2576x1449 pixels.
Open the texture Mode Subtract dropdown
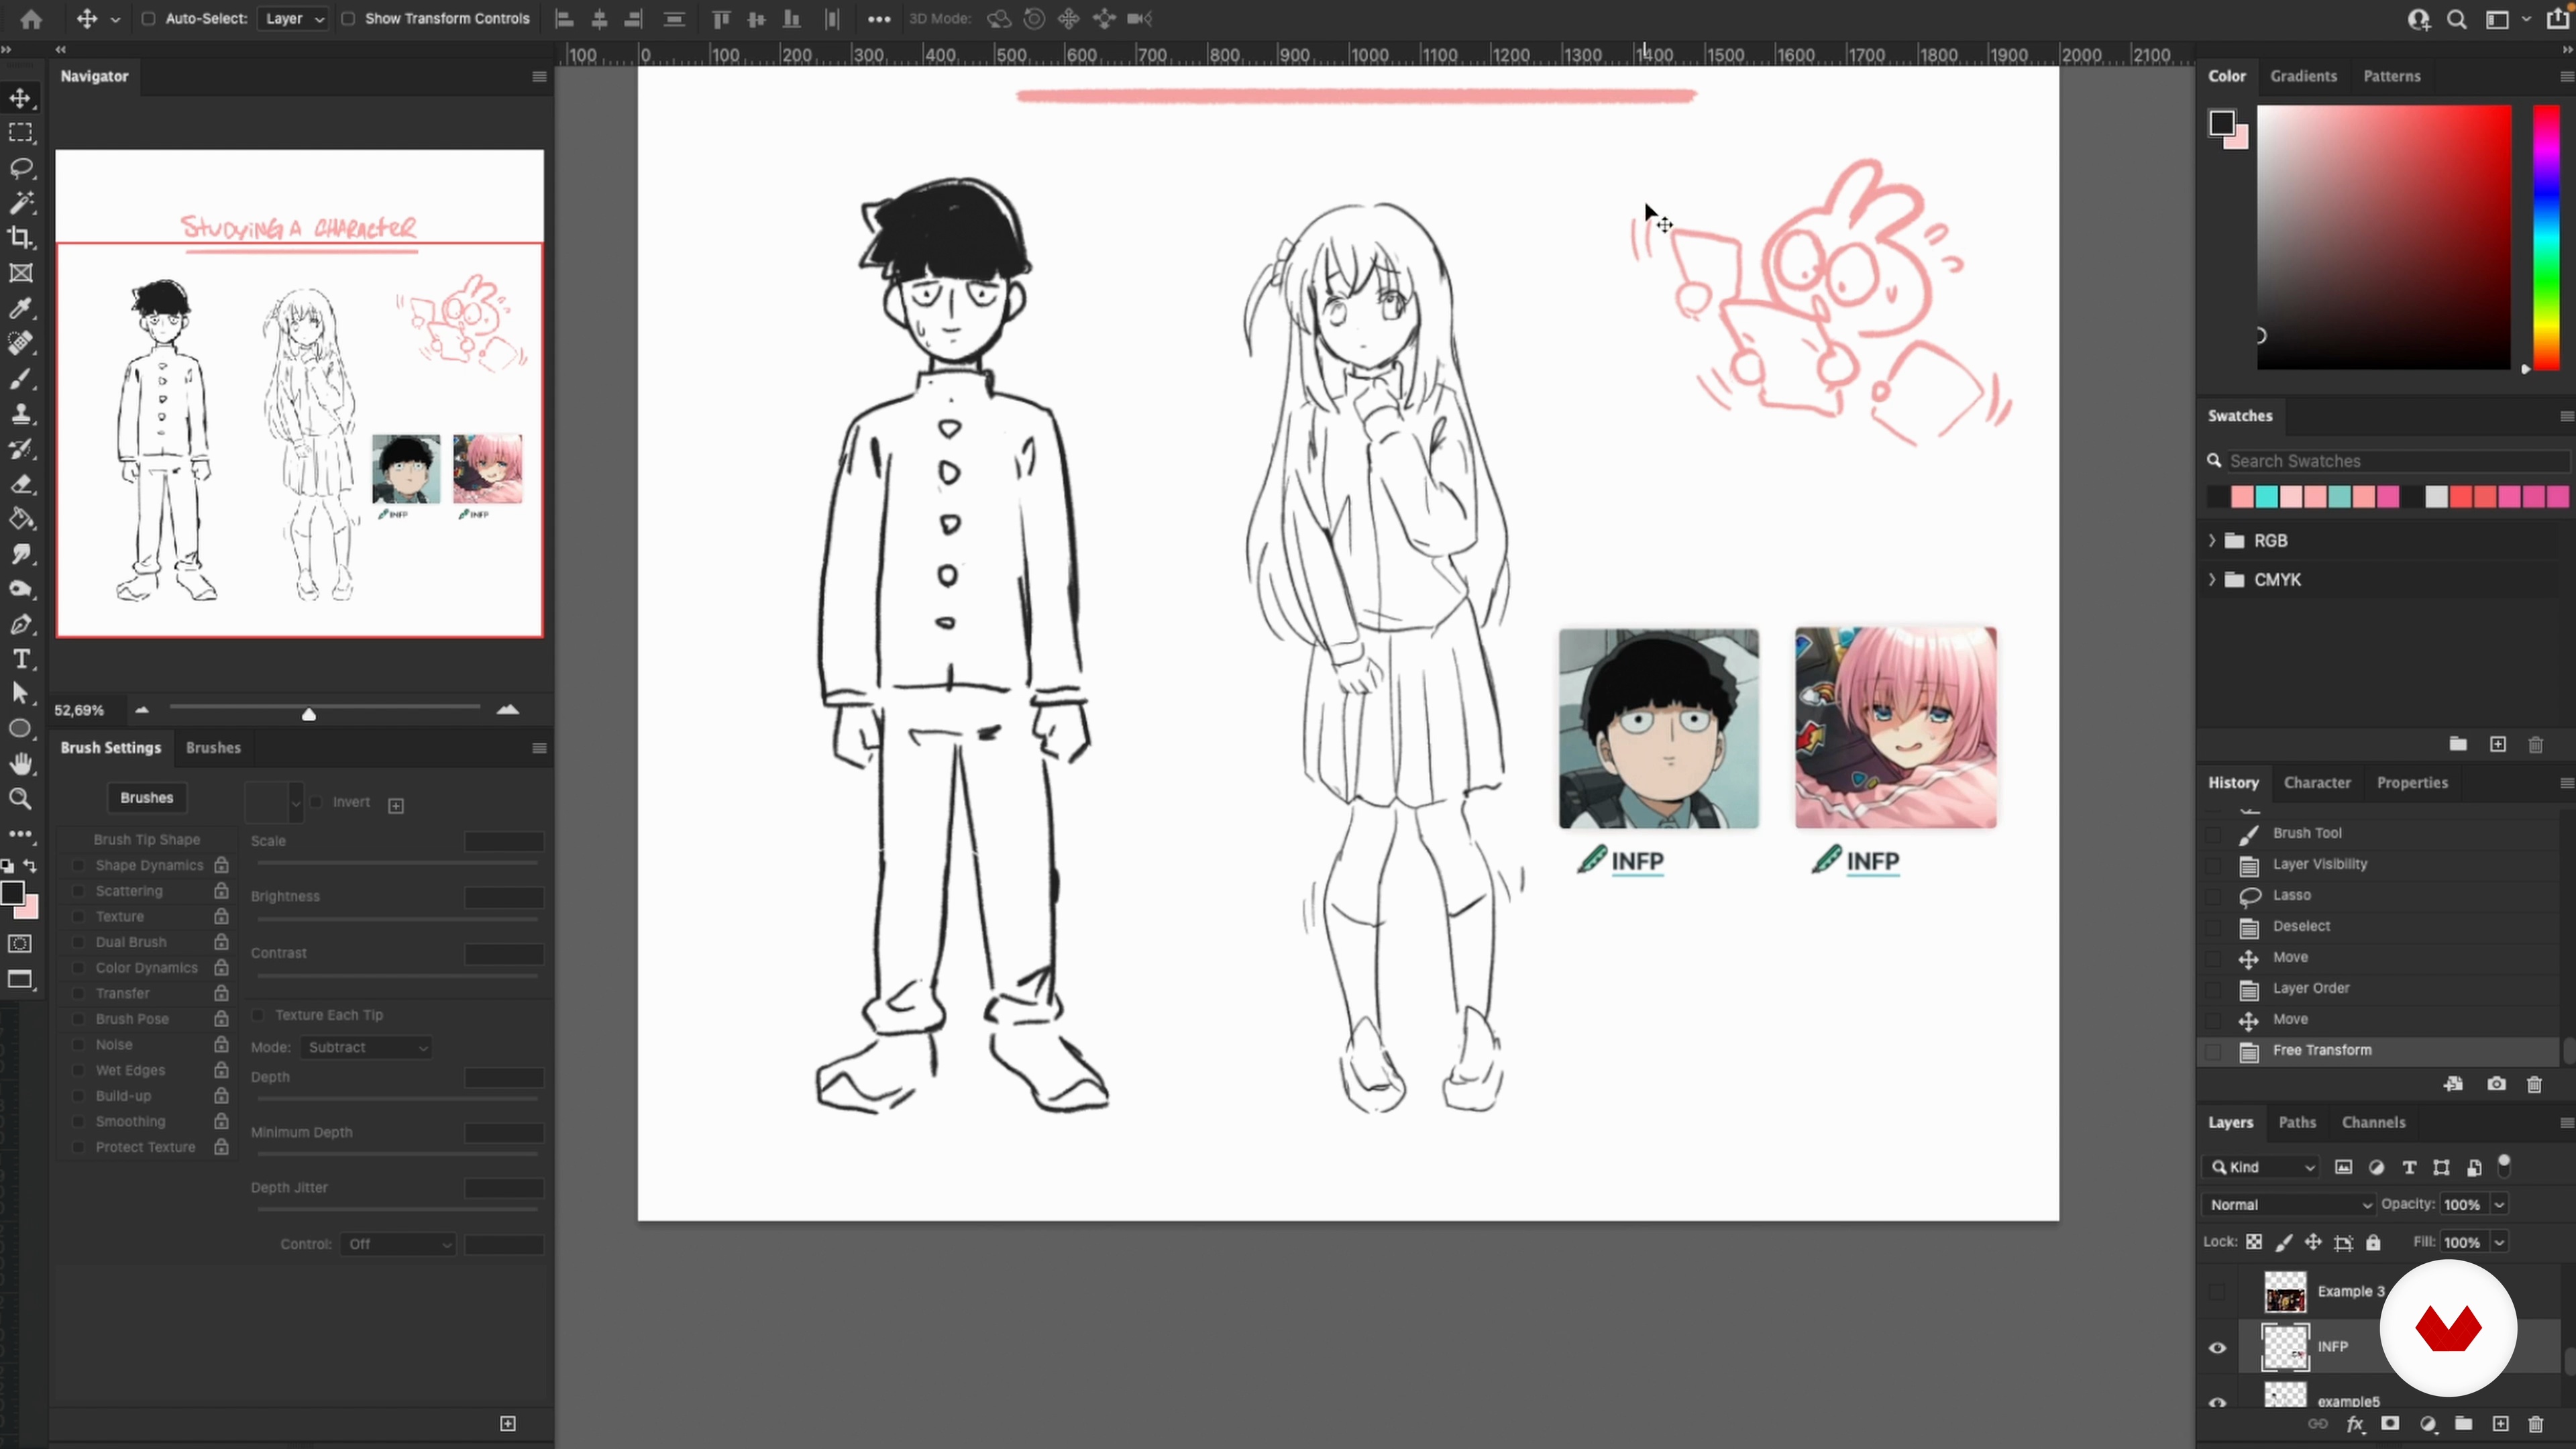pyautogui.click(x=366, y=1047)
